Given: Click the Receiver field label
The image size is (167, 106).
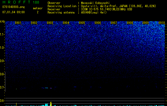Looking at the screenshot, I should coord(54,9).
